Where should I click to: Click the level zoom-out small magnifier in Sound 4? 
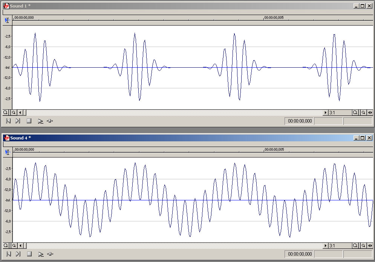(x=14, y=245)
